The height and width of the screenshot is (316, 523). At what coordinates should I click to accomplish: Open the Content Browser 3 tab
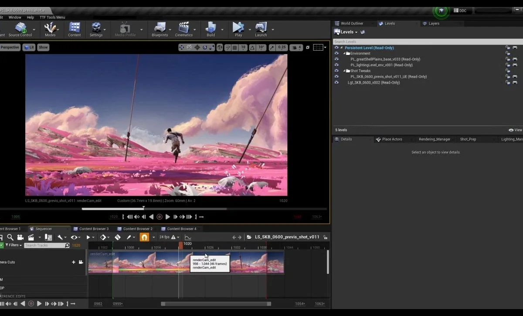[94, 229]
